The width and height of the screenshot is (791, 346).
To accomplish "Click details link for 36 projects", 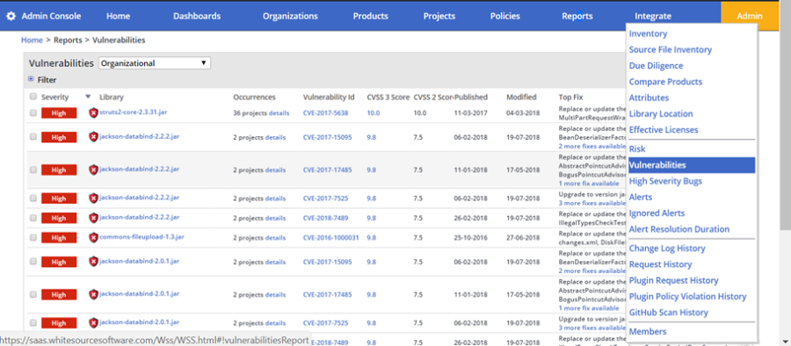I will tap(279, 113).
